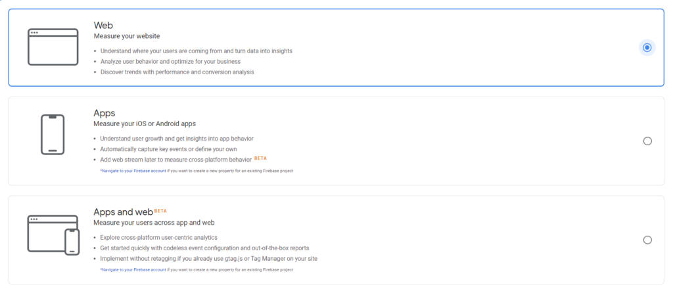Click Discover trends with performance bullet
This screenshot has width=673, height=293.
[177, 72]
